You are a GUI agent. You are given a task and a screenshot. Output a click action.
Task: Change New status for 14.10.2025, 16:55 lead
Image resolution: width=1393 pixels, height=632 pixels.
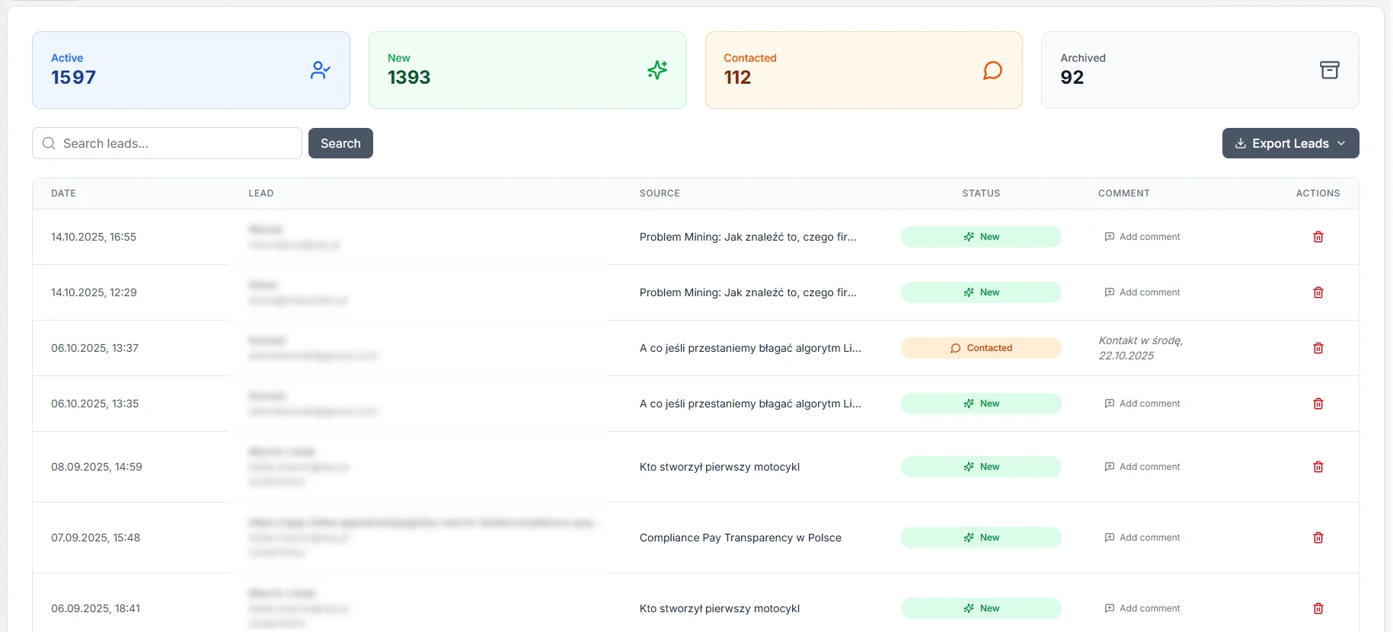980,237
